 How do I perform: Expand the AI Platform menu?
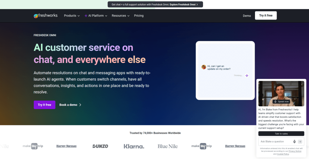[x=96, y=16]
